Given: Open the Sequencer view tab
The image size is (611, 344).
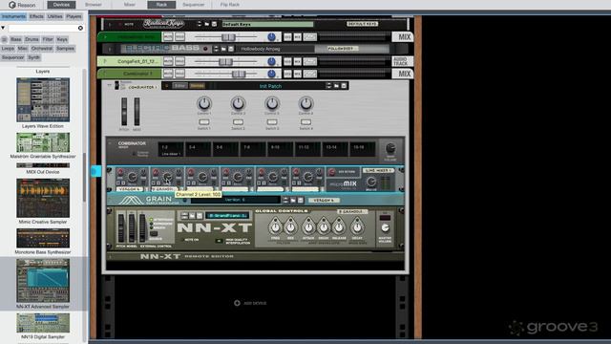Looking at the screenshot, I should [193, 5].
